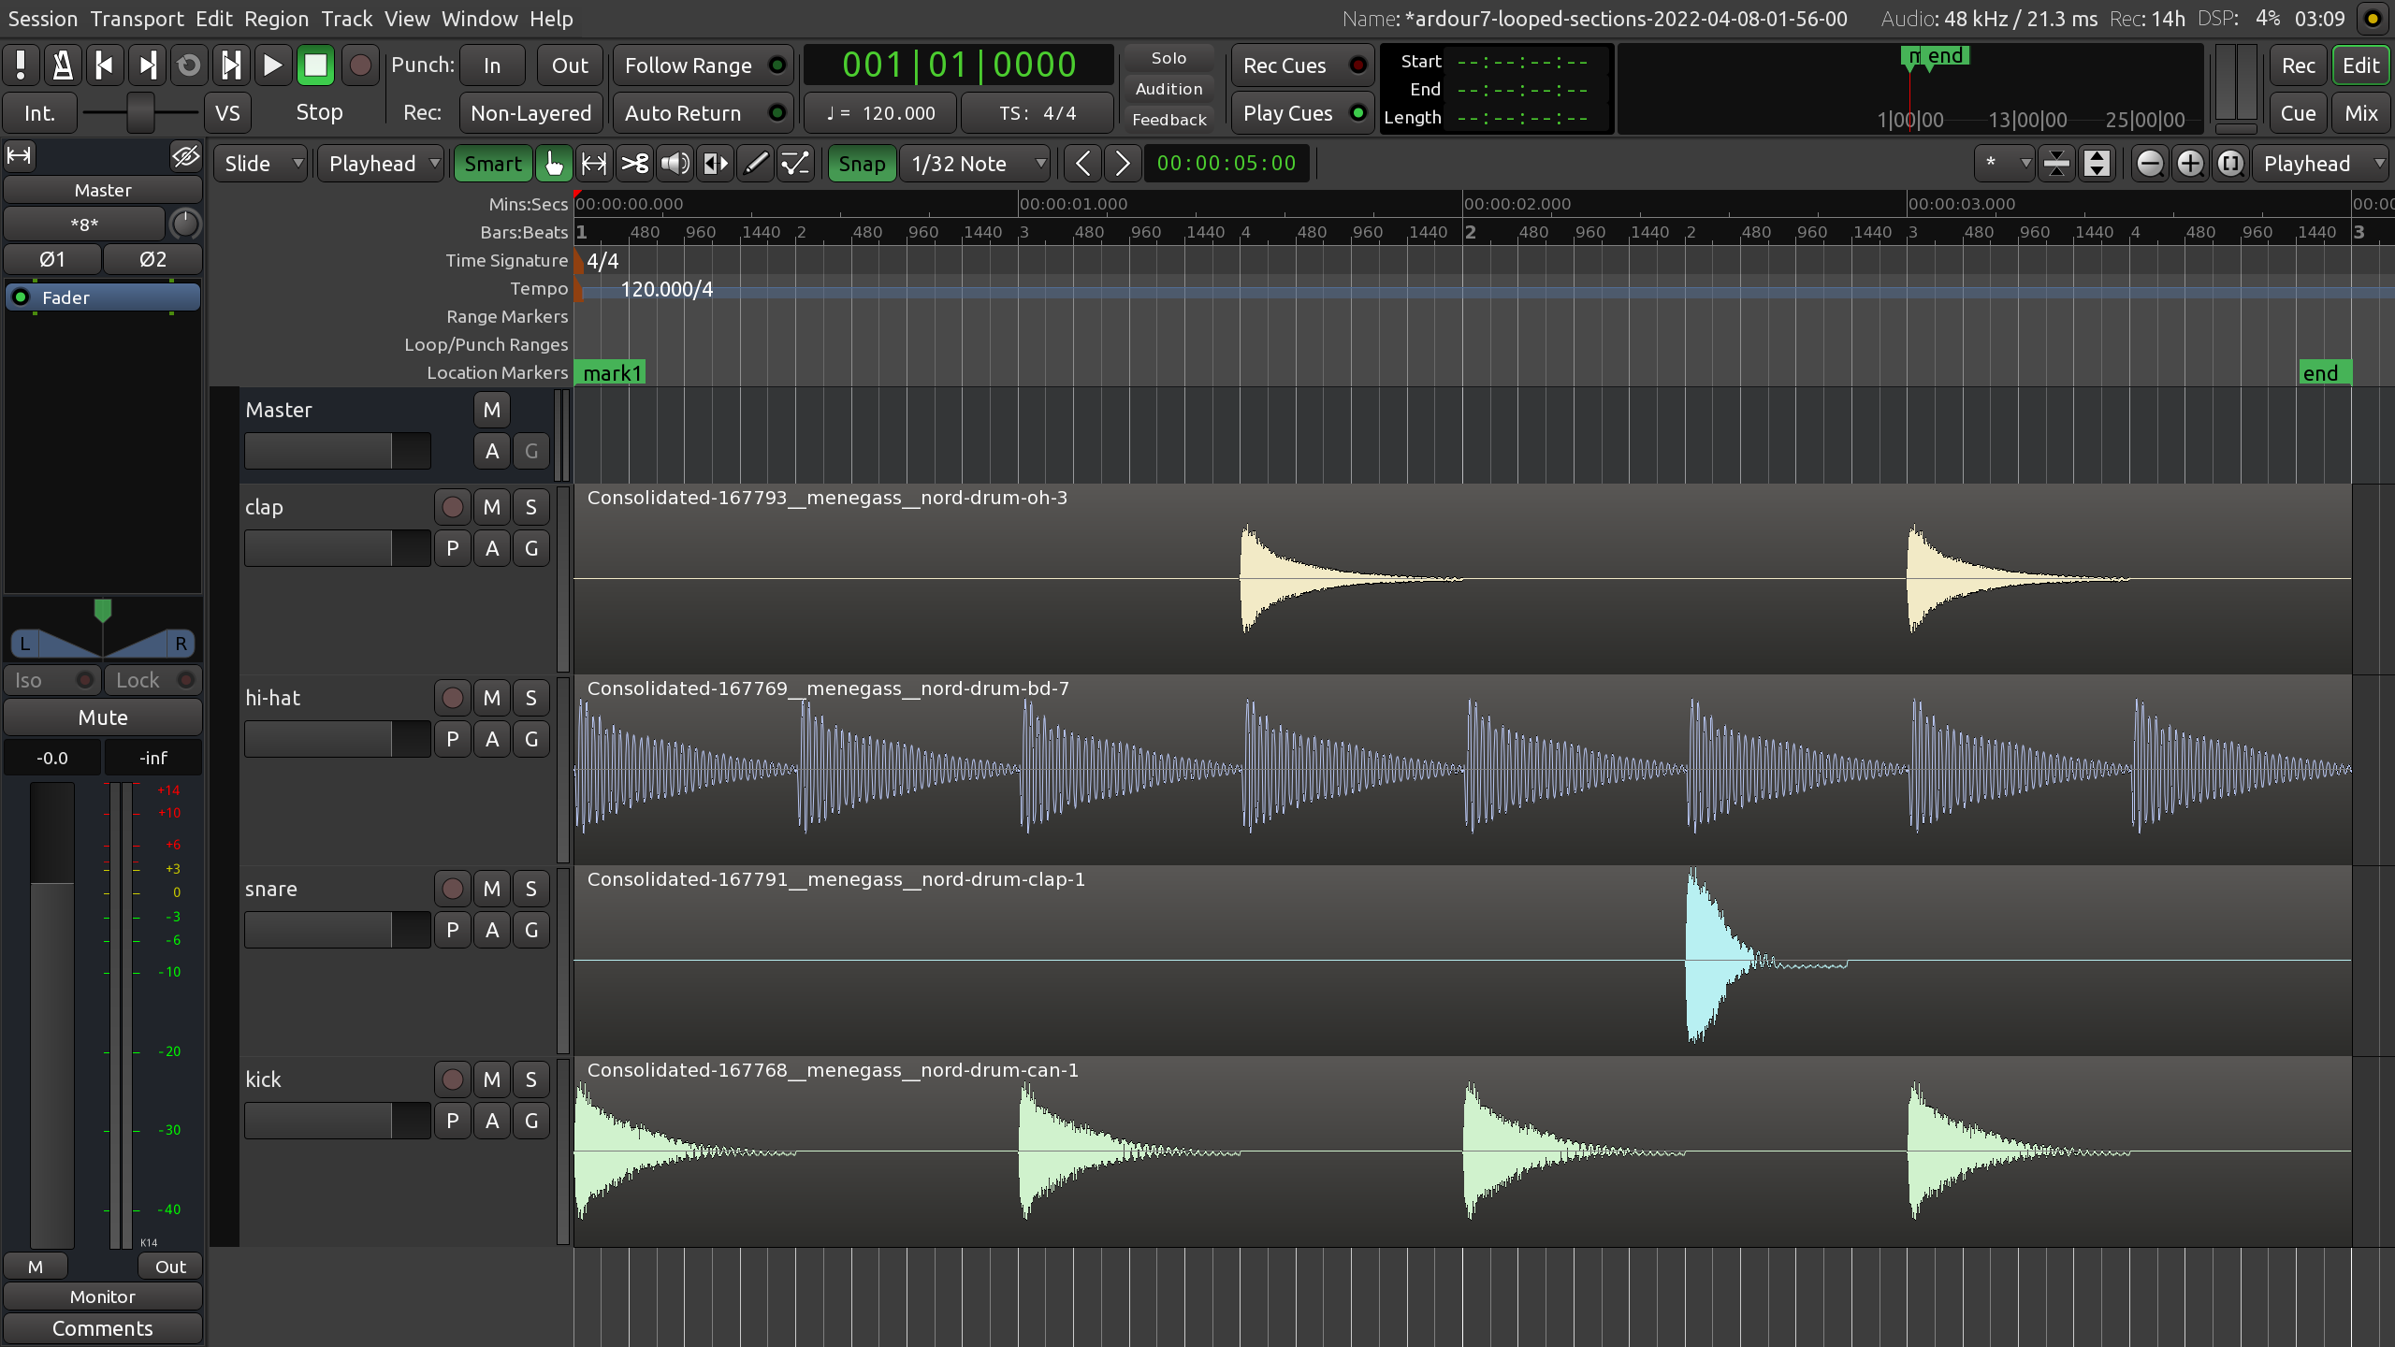Open the 1/32 Note grid dropdown
2395x1347 pixels.
[975, 164]
